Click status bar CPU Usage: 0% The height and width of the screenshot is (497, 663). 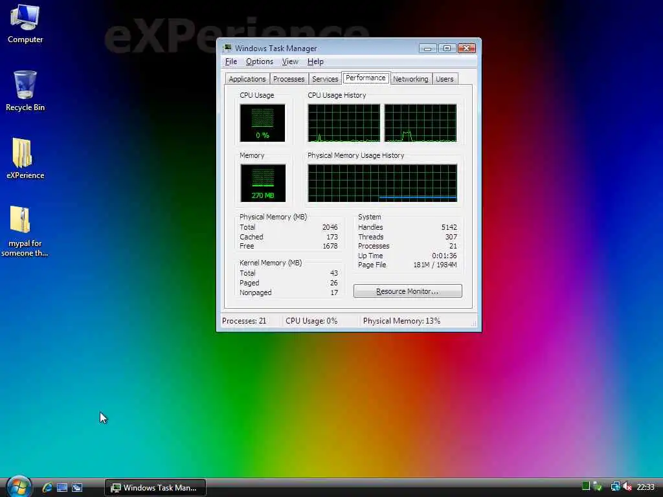(x=311, y=321)
